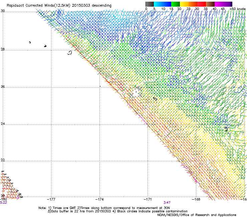This screenshot has width=247, height=217.
Task: Click the longitude label '-174'
Action: tap(99, 199)
